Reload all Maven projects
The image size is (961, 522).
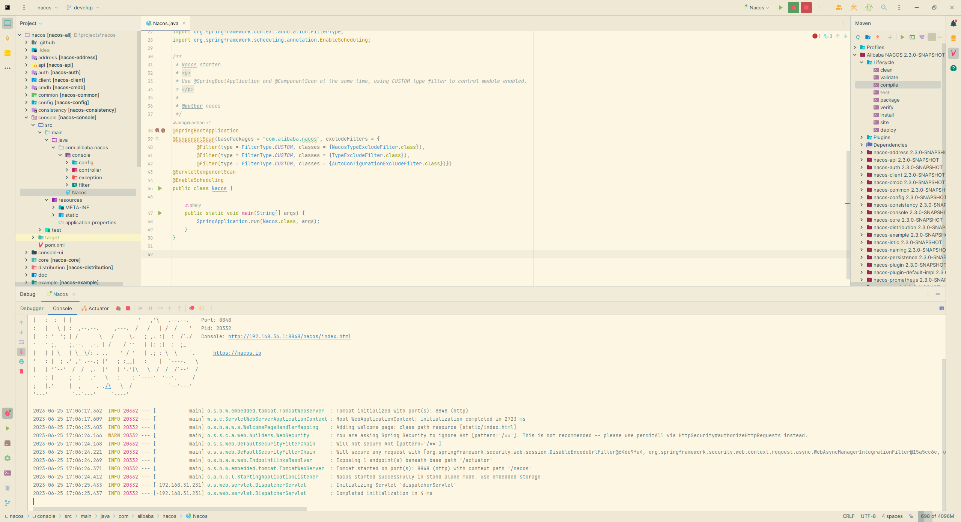pos(858,37)
